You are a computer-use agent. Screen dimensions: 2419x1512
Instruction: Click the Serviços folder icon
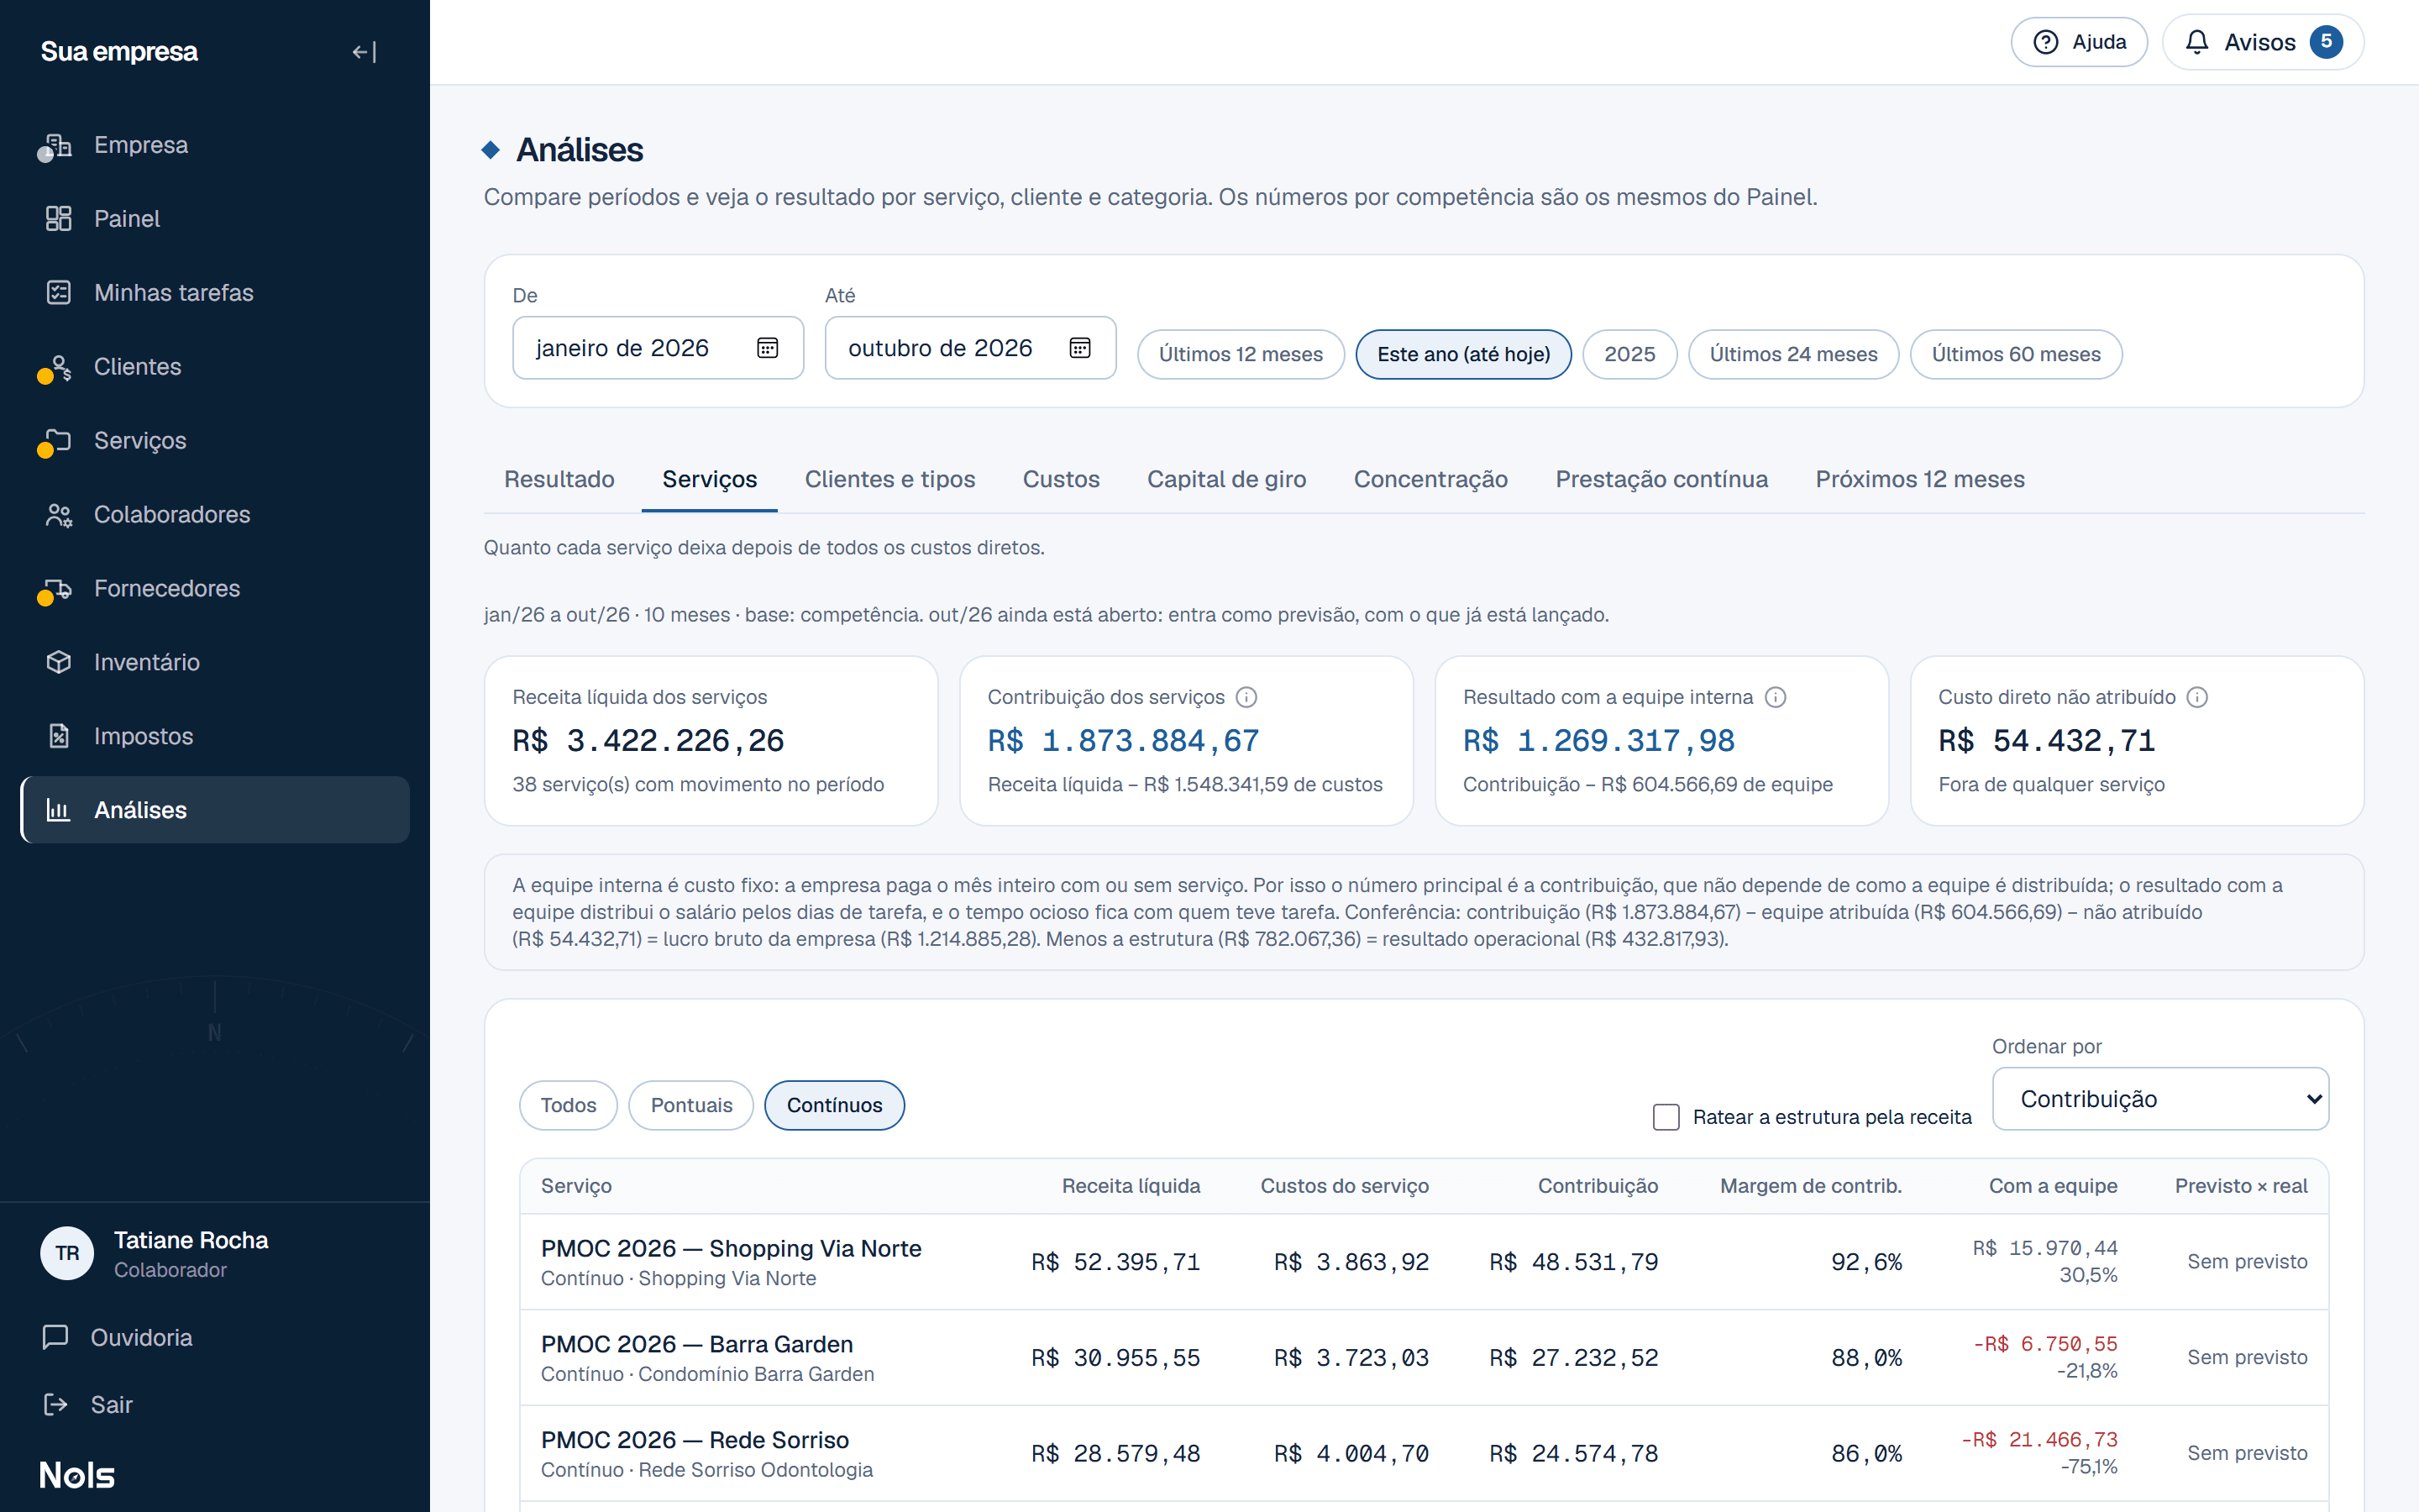click(x=58, y=441)
